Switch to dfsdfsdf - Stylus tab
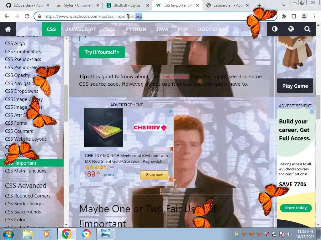The height and width of the screenshot is (240, 321). coord(127,5)
